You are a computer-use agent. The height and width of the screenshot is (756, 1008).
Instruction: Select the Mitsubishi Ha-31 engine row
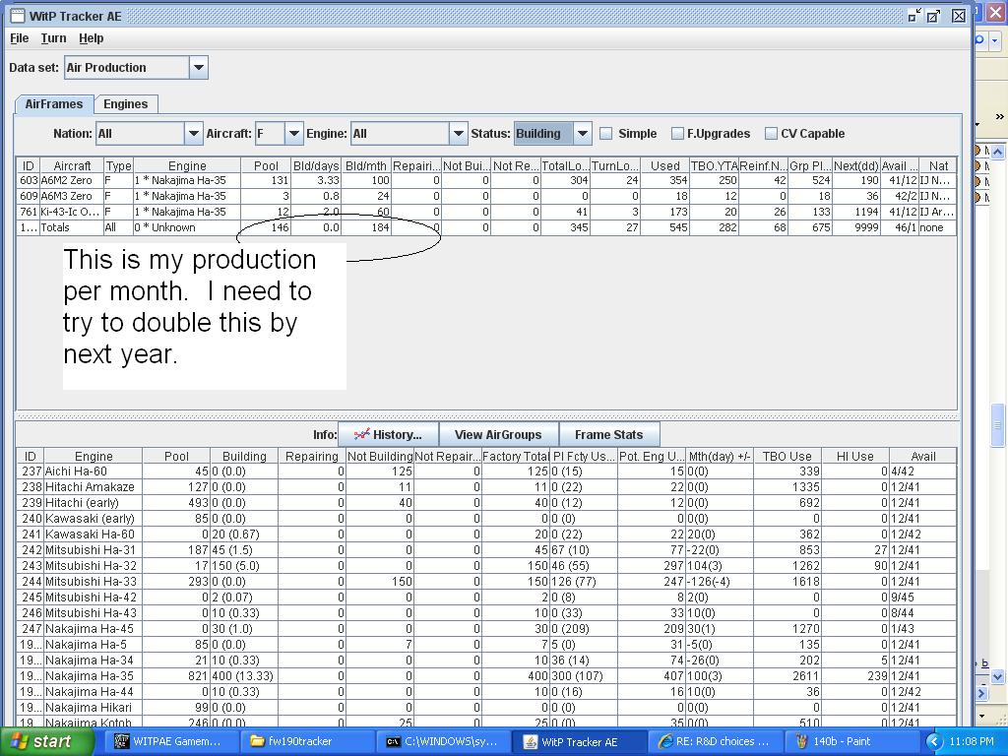pos(486,549)
